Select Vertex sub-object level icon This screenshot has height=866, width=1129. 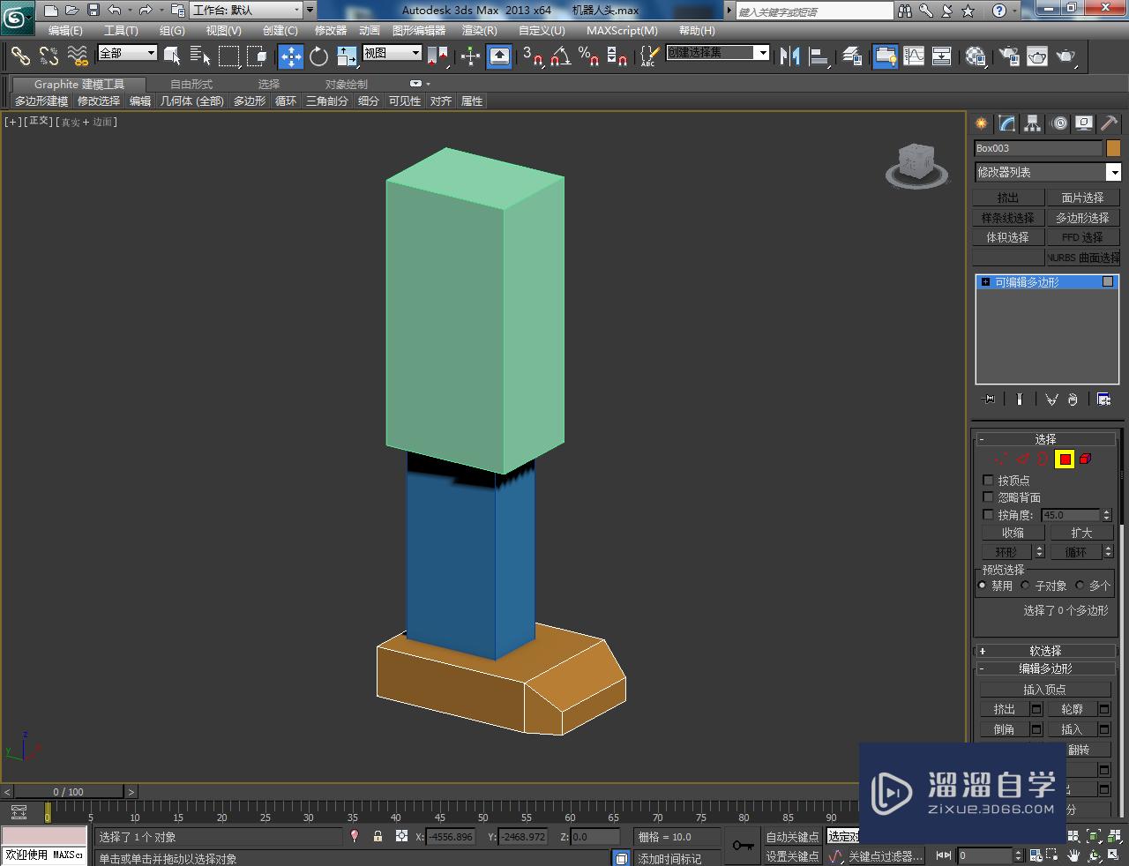[x=1001, y=459]
